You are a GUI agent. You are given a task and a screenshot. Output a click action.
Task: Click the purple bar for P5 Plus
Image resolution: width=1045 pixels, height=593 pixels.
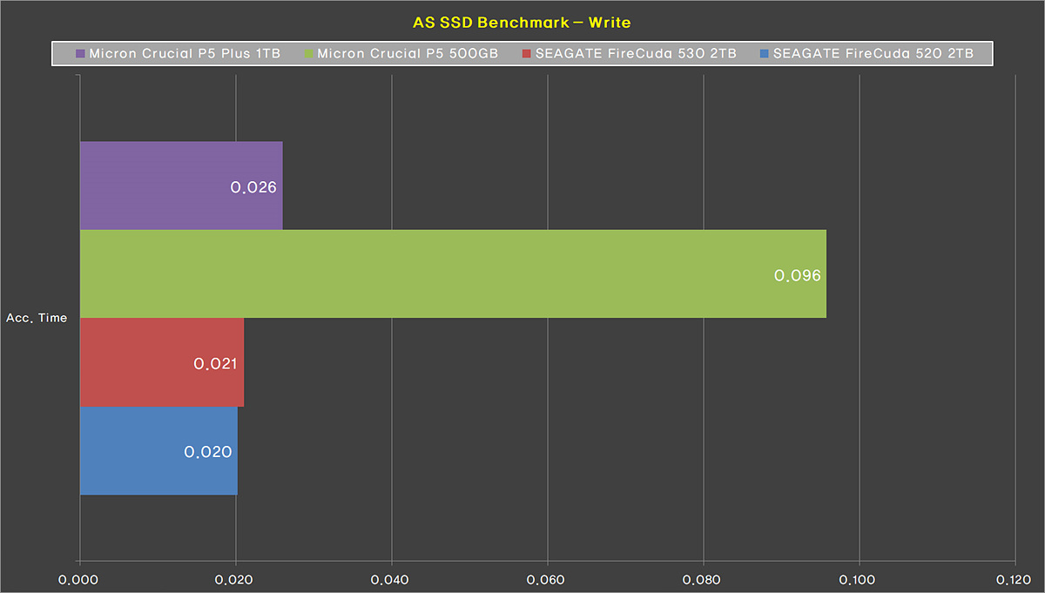coord(181,185)
